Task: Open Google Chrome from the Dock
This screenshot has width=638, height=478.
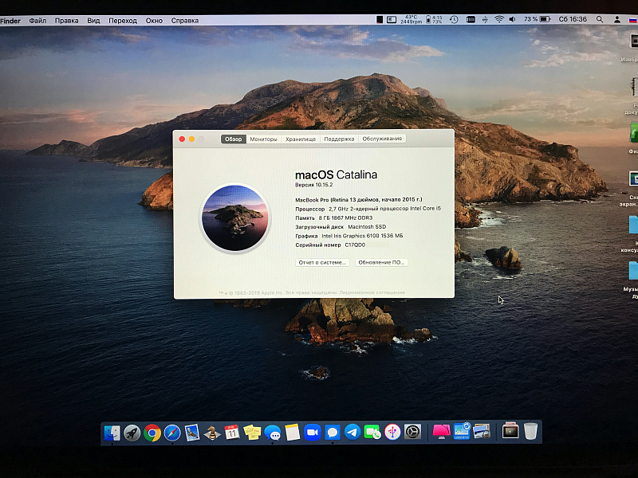Action: pyautogui.click(x=152, y=433)
